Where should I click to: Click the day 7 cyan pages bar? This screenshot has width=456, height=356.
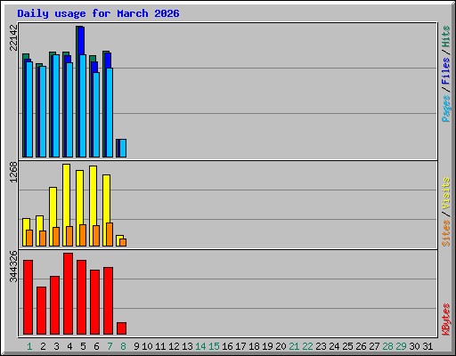pos(110,113)
